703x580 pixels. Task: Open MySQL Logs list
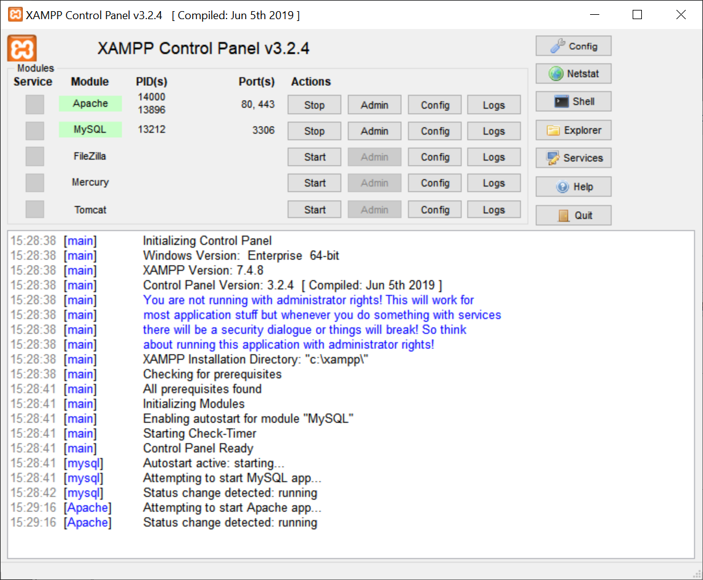(494, 131)
